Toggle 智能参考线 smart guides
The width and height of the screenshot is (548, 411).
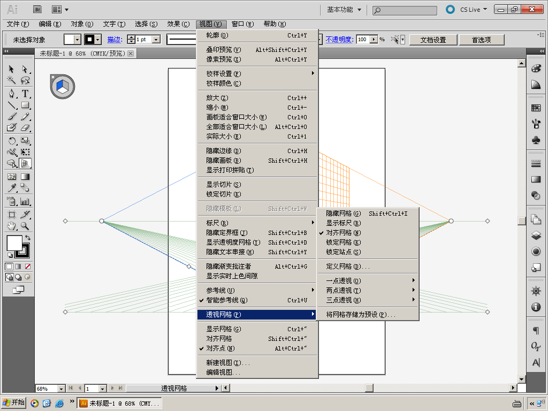point(227,300)
